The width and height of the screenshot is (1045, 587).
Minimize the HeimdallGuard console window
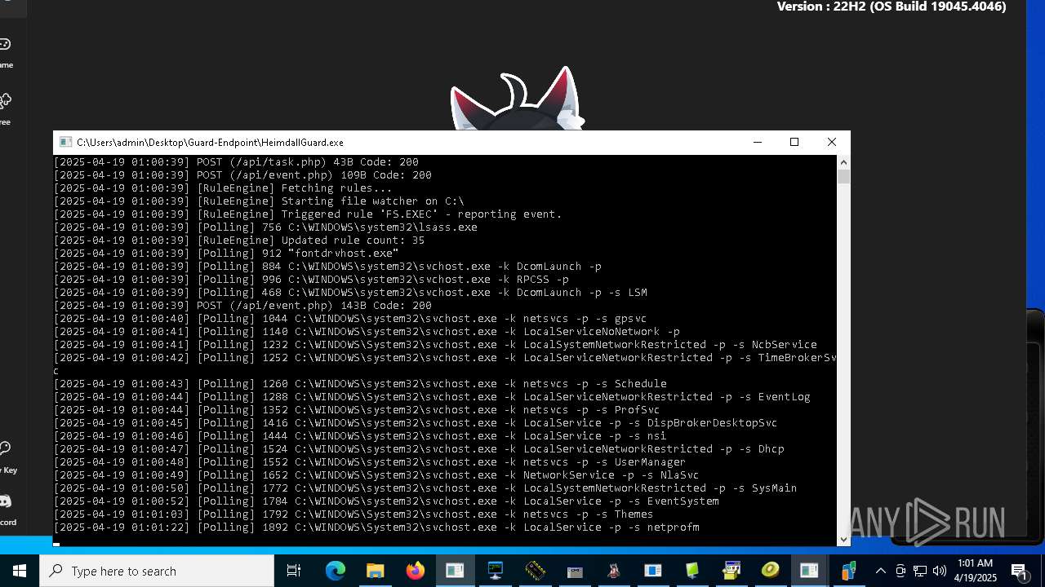(x=758, y=142)
